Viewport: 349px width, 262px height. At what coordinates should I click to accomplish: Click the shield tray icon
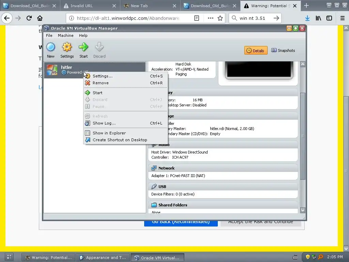tap(308, 257)
